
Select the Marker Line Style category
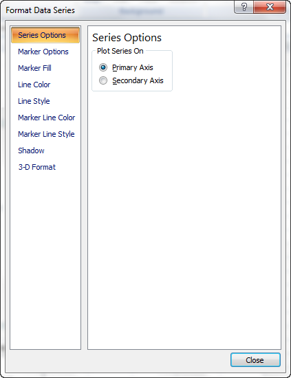click(46, 134)
